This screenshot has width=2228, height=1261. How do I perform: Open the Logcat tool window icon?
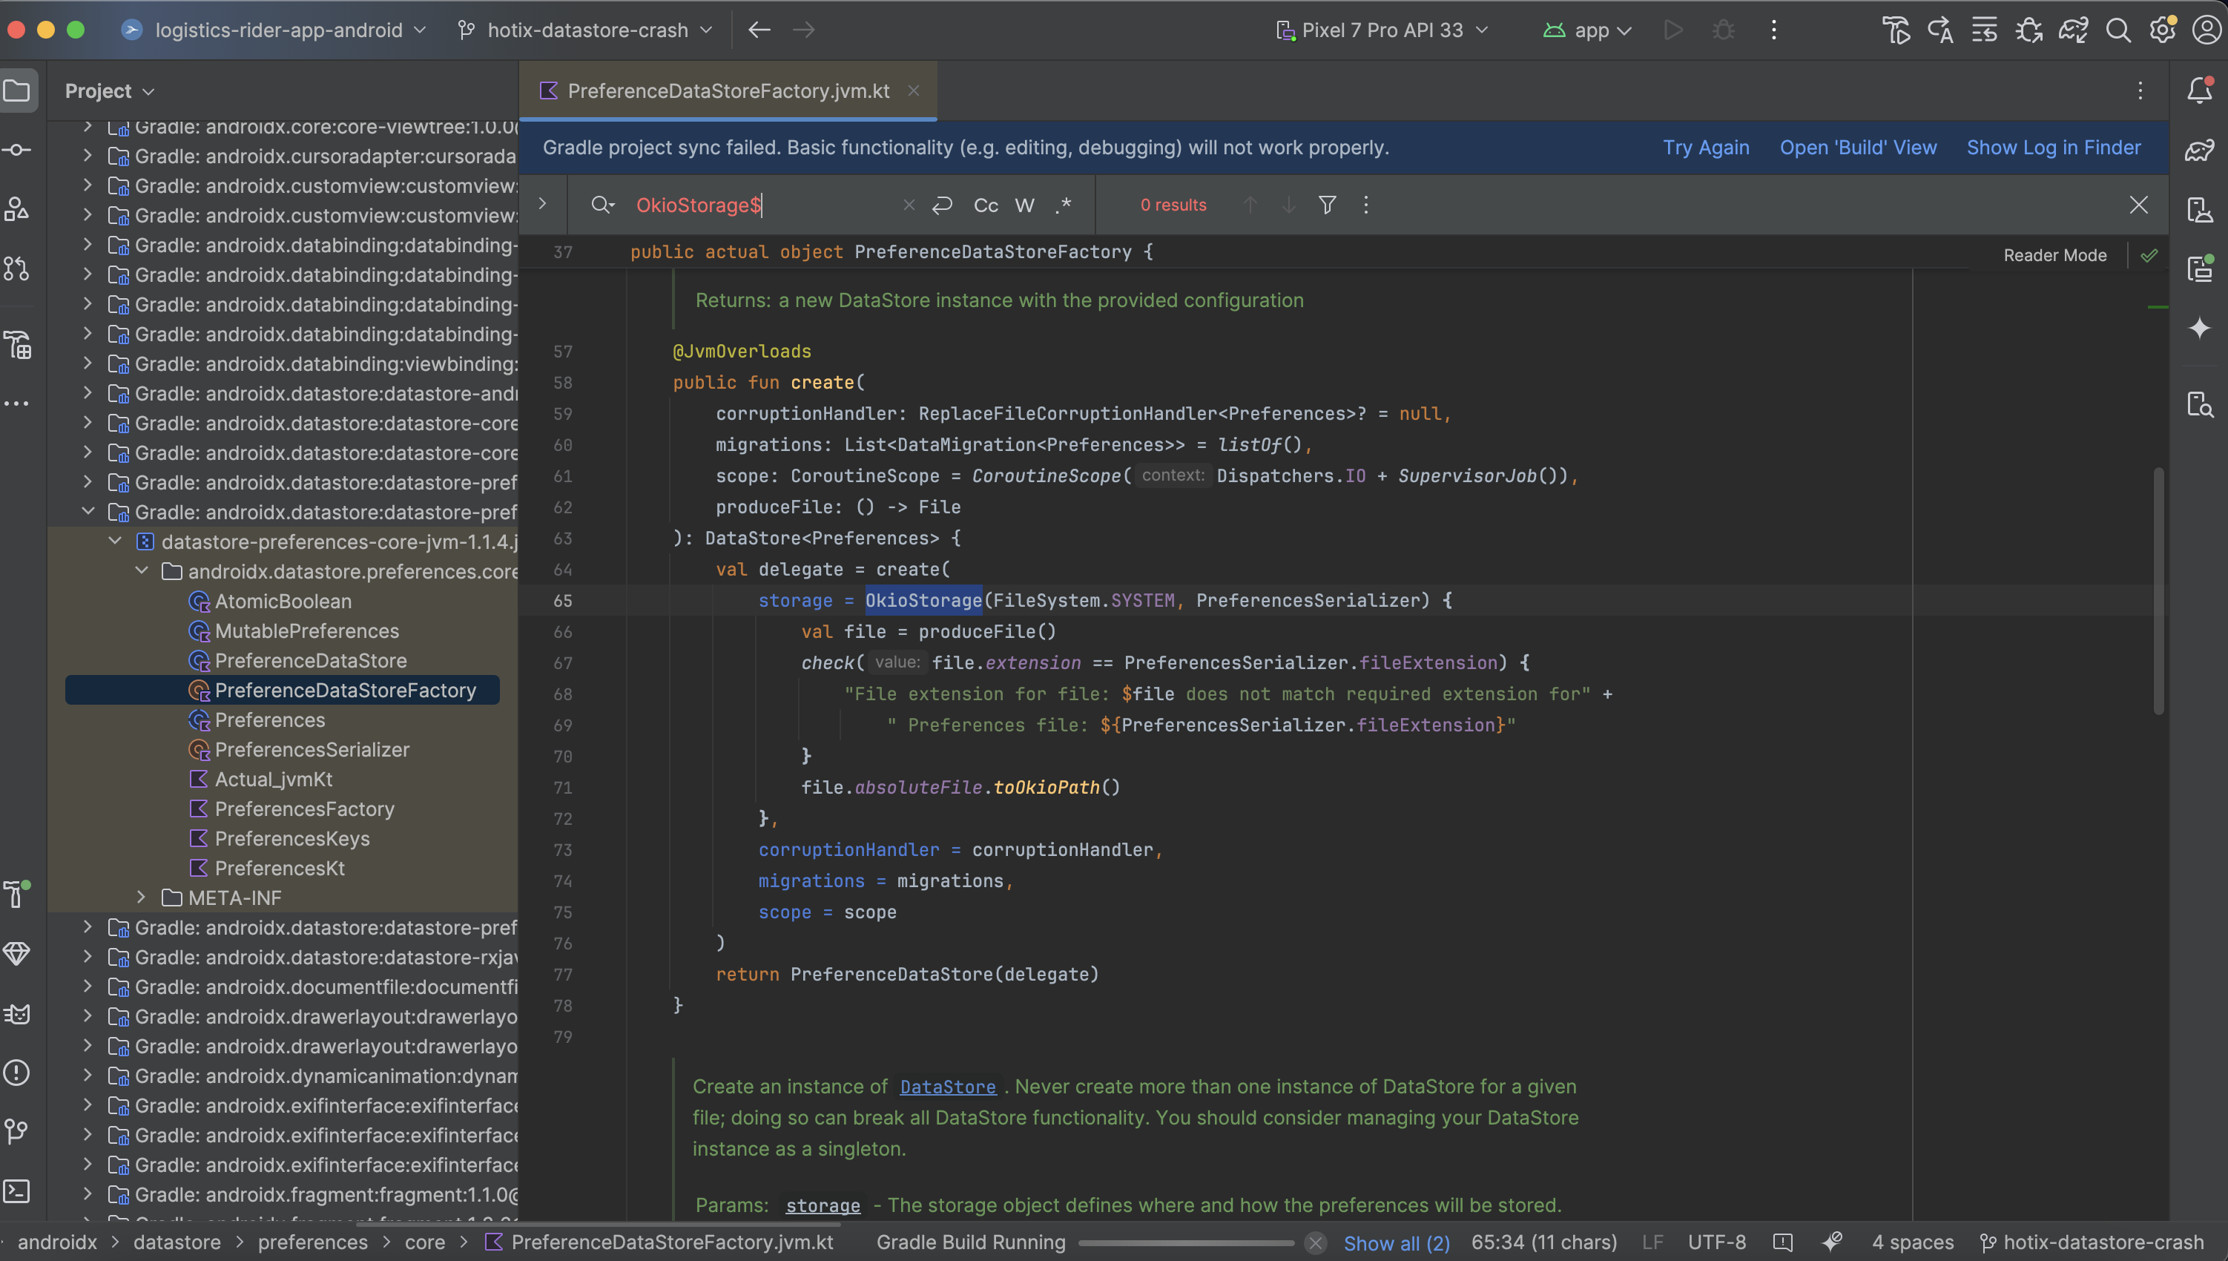pos(16,1013)
